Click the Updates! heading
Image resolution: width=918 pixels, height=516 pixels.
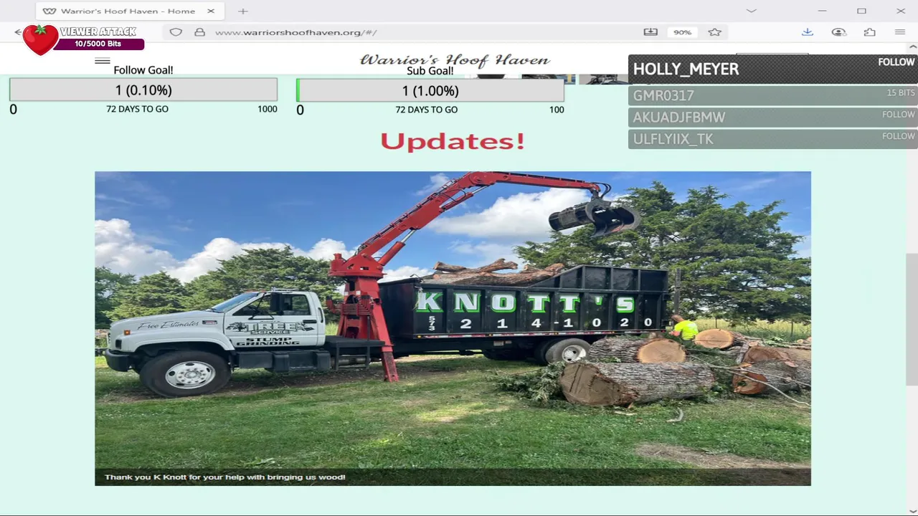point(453,141)
